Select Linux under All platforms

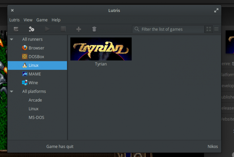click(x=37, y=109)
